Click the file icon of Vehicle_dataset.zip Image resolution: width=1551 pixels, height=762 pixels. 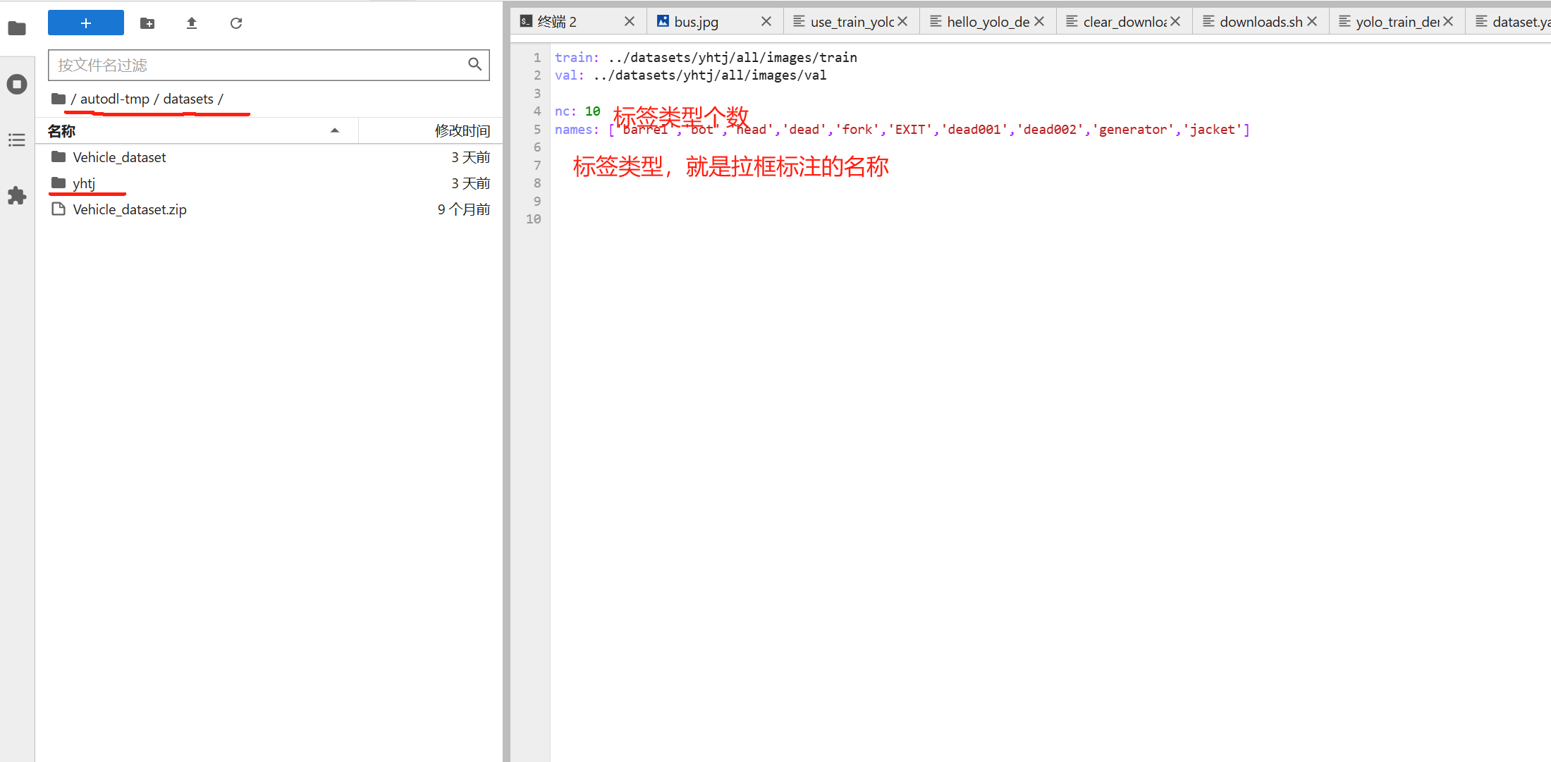click(59, 209)
